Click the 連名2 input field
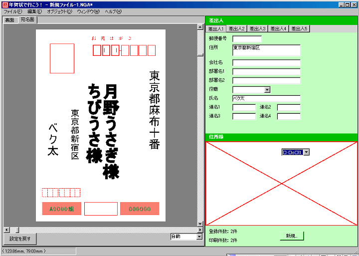Image resolution: width=359 pixels, height=256 pixels. [x=289, y=107]
